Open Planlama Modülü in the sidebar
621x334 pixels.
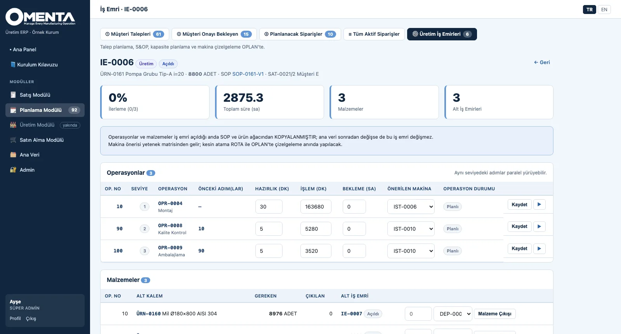45,110
